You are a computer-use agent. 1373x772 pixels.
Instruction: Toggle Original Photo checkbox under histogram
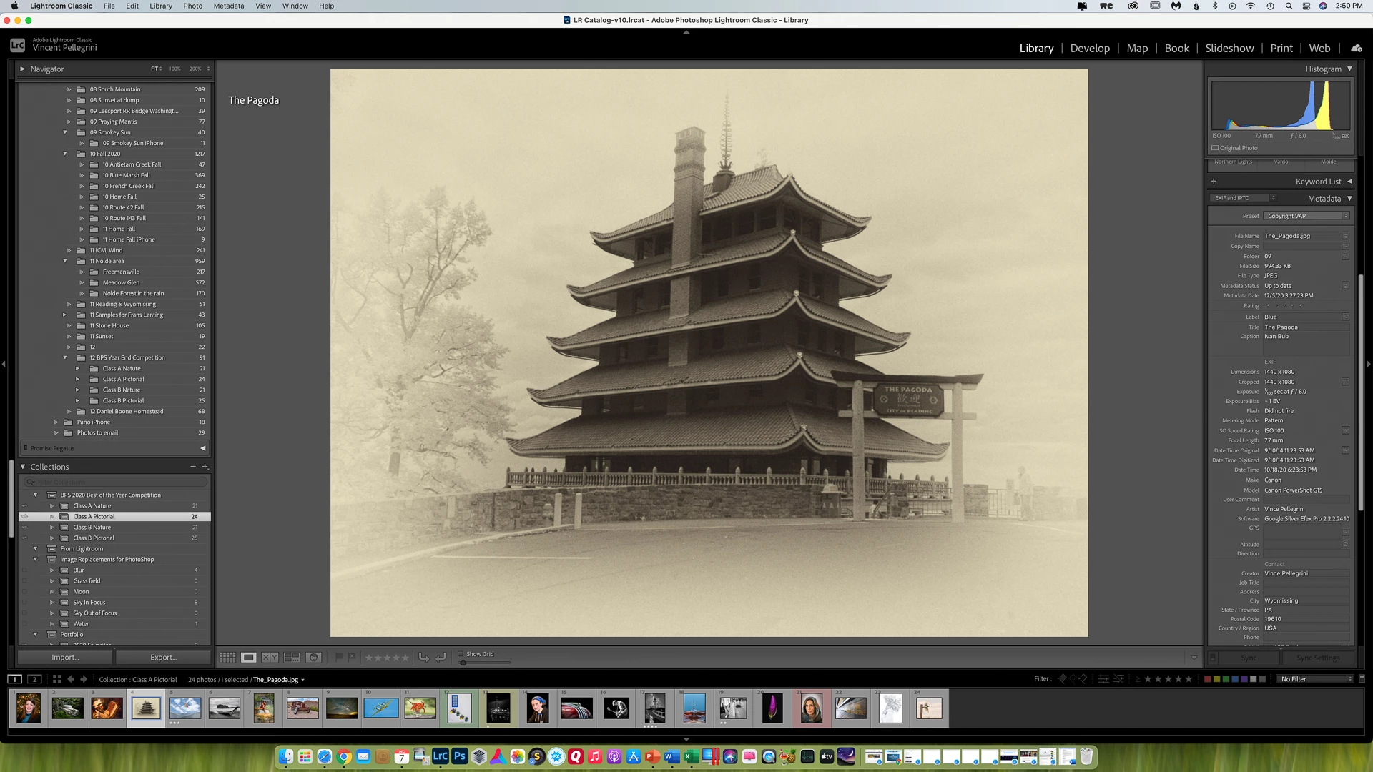[1215, 148]
